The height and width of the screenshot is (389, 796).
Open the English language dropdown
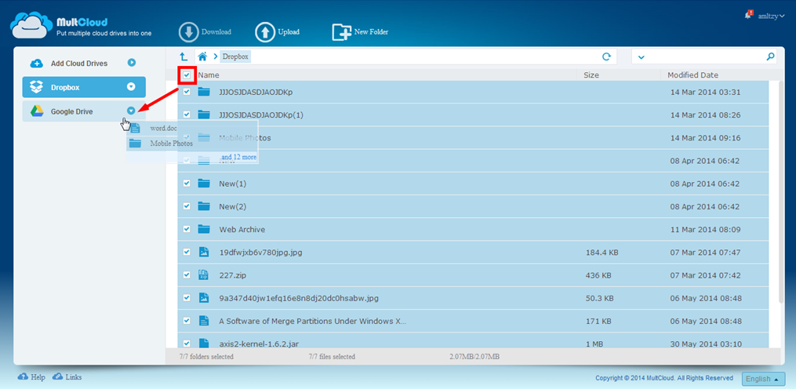coord(762,379)
